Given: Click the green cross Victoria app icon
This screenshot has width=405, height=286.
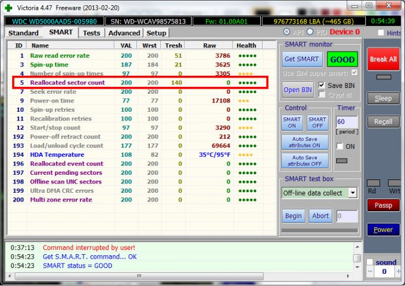Looking at the screenshot, I should click(x=9, y=8).
